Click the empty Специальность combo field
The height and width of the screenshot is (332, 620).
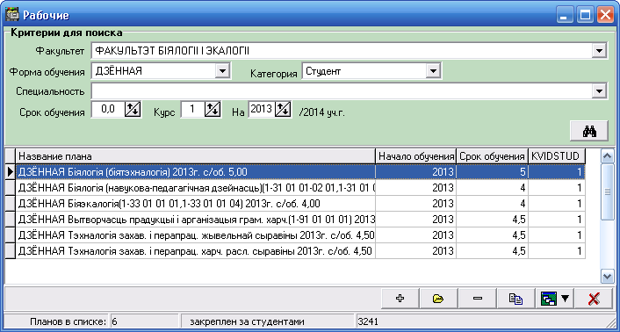[x=342, y=91]
